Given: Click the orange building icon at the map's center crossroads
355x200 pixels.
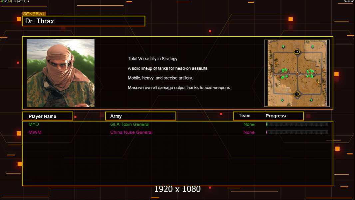Looking at the screenshot, I should pyautogui.click(x=297, y=73).
